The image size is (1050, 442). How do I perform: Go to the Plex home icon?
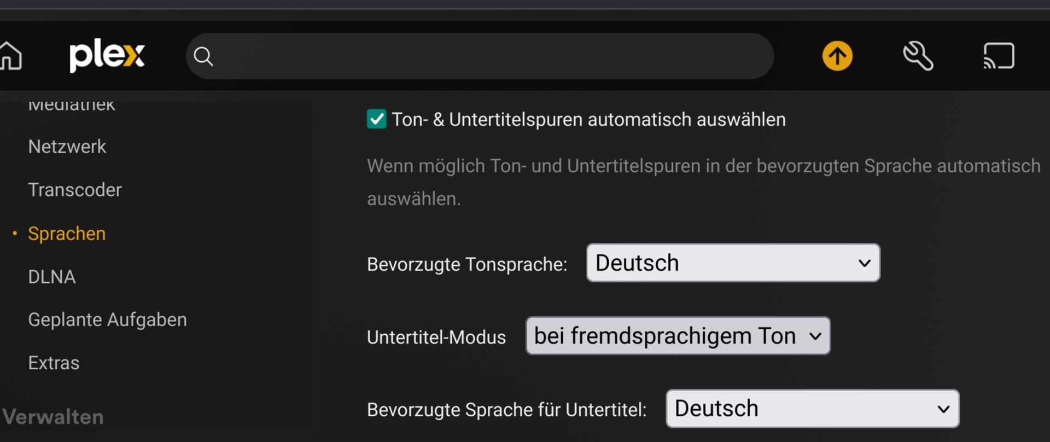tap(10, 56)
